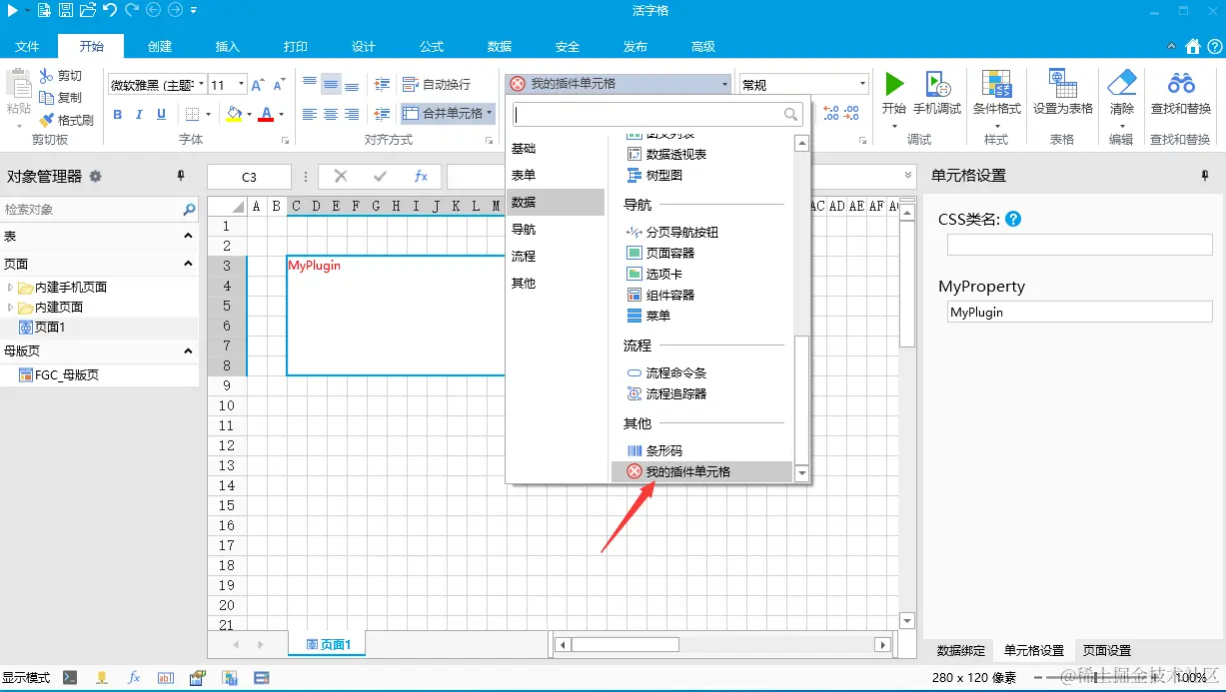Switch to the 插入 ribbon tab
The width and height of the screenshot is (1226, 692).
[x=228, y=47]
